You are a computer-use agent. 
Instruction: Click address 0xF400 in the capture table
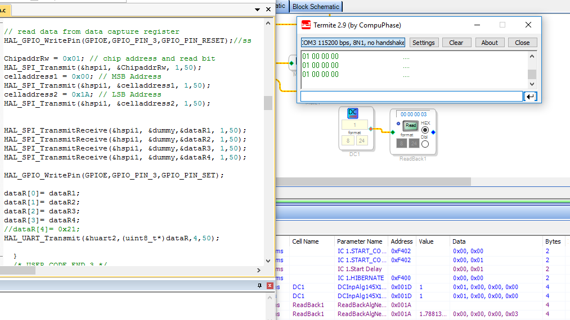401,278
